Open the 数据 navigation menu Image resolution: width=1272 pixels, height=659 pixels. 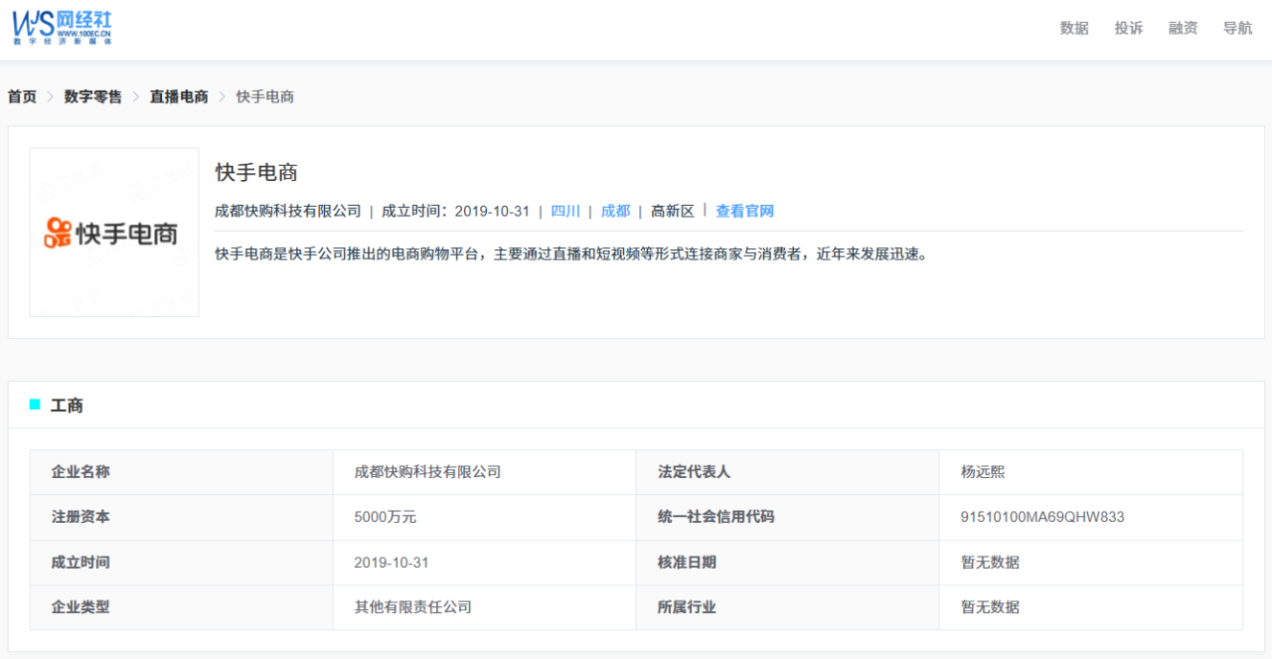[1074, 28]
